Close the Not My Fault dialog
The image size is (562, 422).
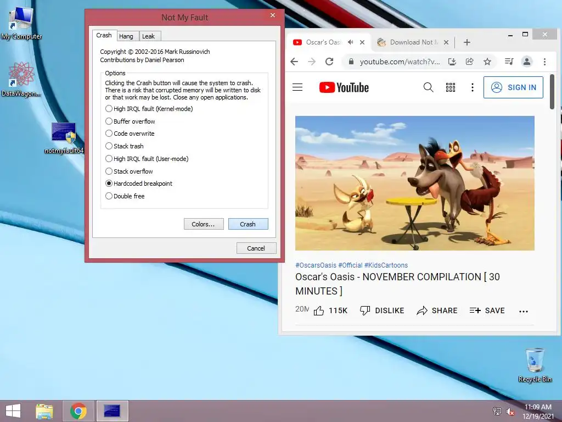tap(273, 15)
